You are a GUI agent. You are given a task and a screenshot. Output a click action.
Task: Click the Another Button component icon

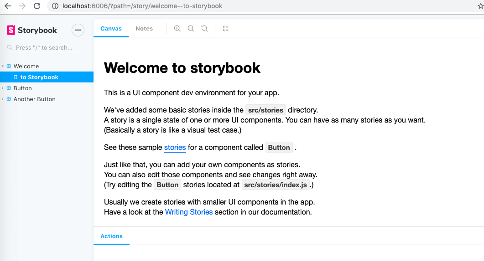point(9,99)
